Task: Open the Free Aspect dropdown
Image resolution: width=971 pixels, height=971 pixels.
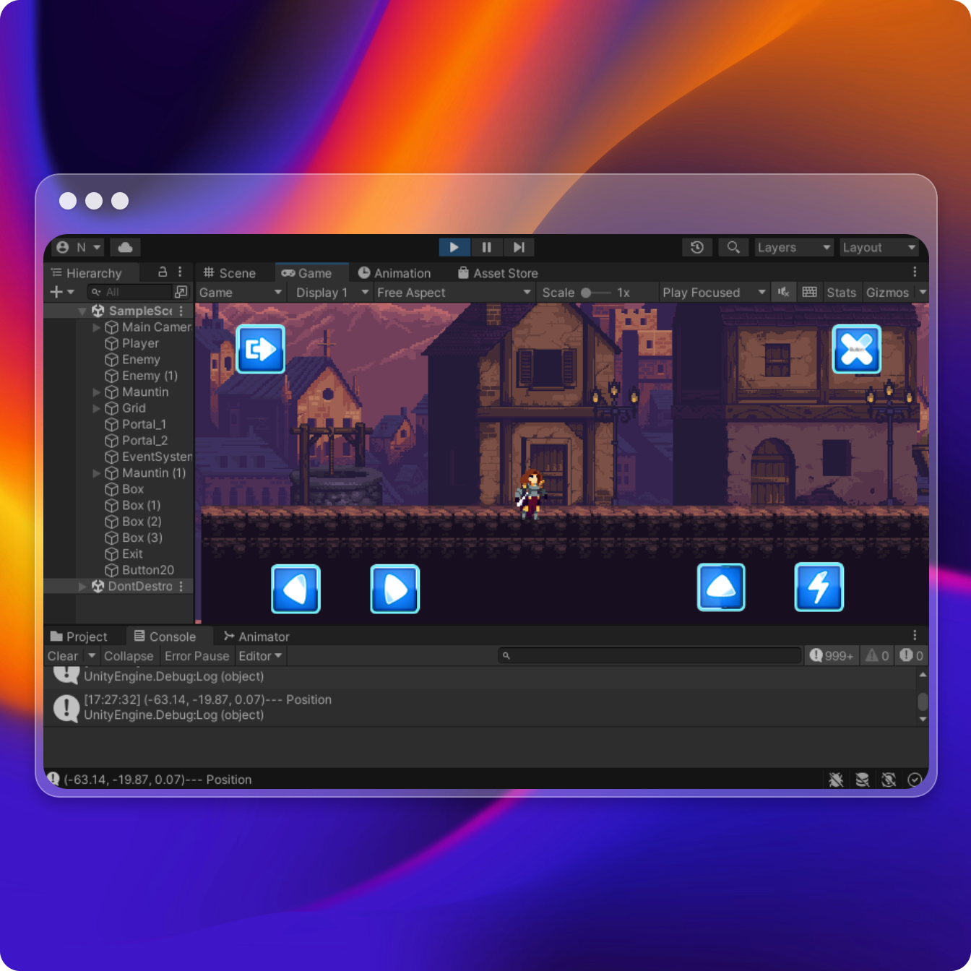Action: point(454,293)
